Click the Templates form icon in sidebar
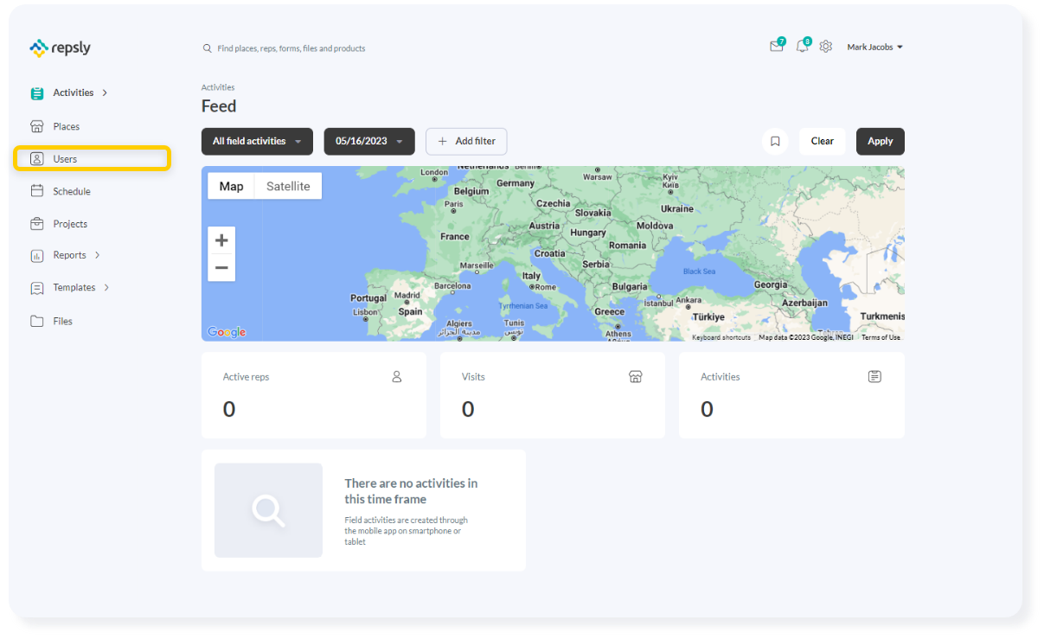 tap(37, 288)
